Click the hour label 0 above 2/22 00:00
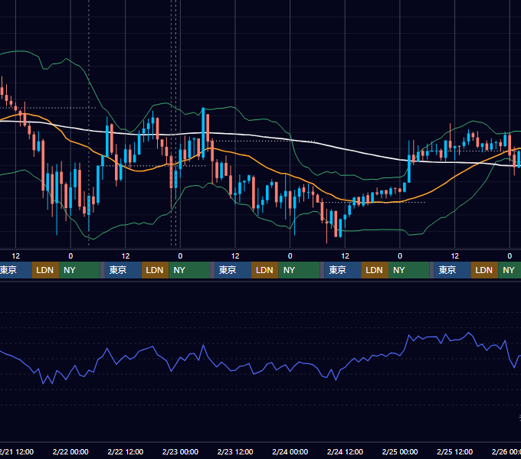This screenshot has width=521, height=459. (x=70, y=256)
